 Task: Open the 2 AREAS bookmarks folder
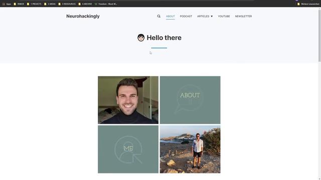click(50, 4)
